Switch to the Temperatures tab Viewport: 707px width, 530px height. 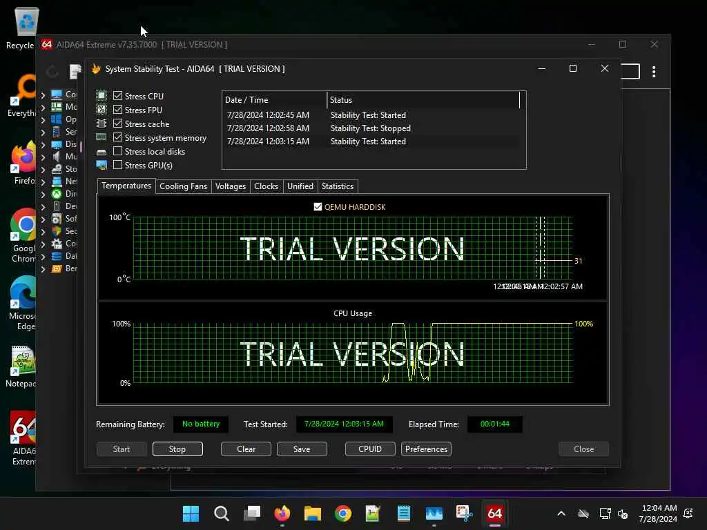coord(126,186)
